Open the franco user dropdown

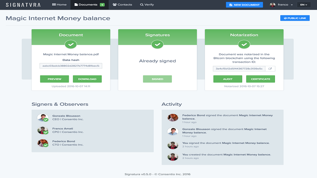pyautogui.click(x=281, y=5)
